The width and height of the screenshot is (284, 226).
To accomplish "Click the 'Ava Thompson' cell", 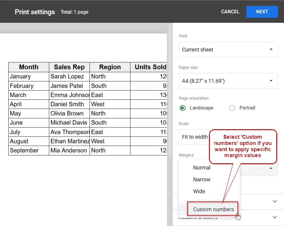I will tap(69, 132).
